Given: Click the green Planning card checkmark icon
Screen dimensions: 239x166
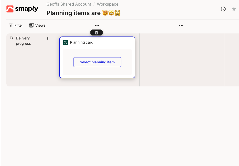Looking at the screenshot, I should click(65, 43).
